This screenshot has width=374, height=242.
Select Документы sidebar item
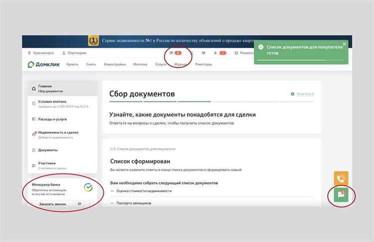pos(62,150)
